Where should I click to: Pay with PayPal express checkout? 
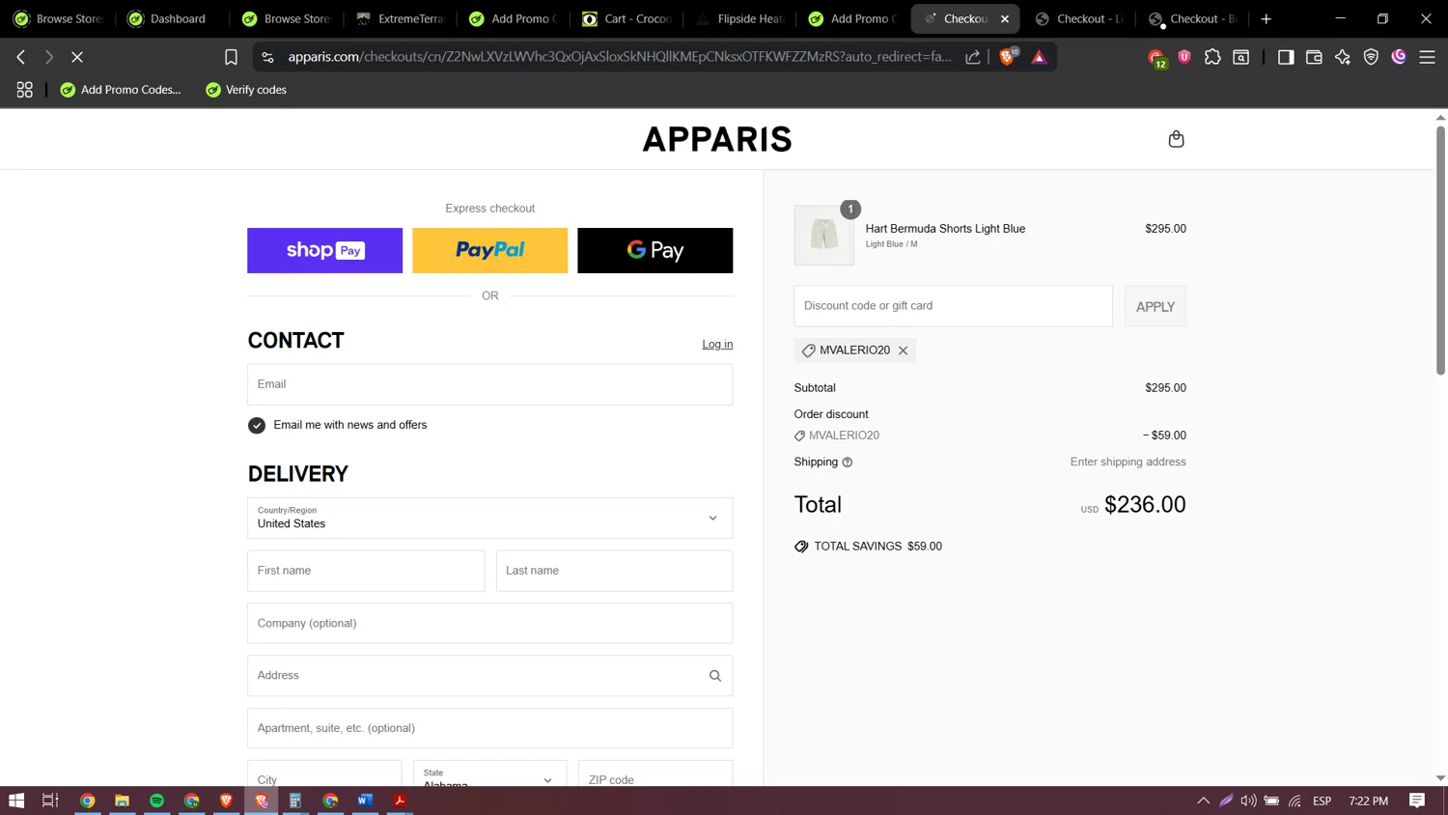[490, 250]
